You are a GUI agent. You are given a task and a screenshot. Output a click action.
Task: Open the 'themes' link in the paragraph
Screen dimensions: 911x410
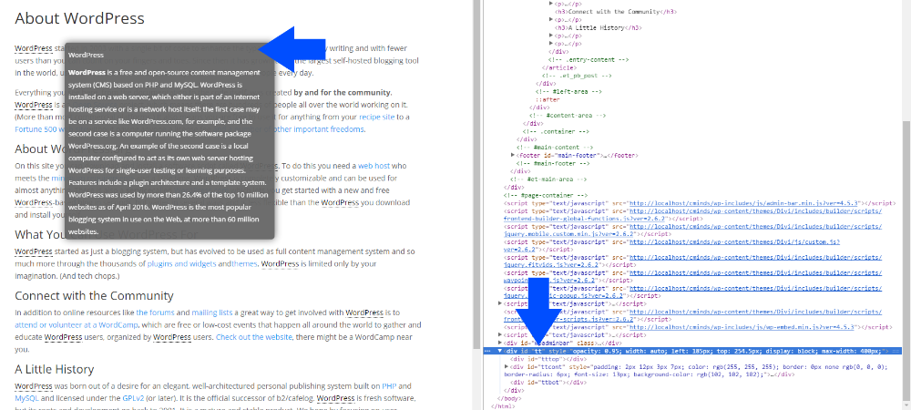click(x=244, y=263)
